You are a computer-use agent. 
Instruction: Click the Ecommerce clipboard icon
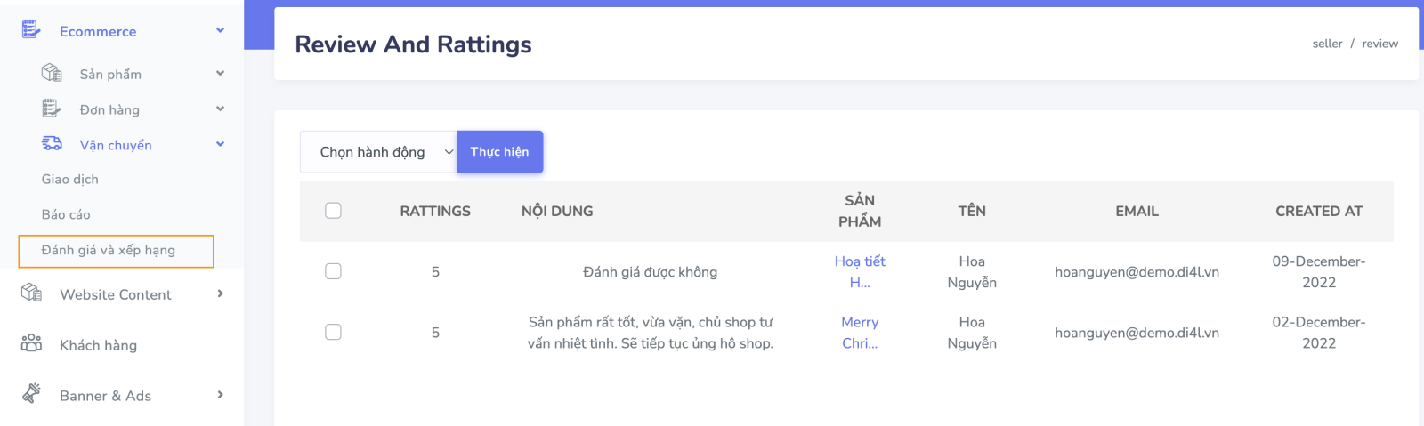(x=31, y=30)
